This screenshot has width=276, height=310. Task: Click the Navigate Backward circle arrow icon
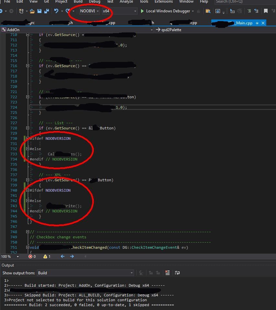(x=1, y=11)
